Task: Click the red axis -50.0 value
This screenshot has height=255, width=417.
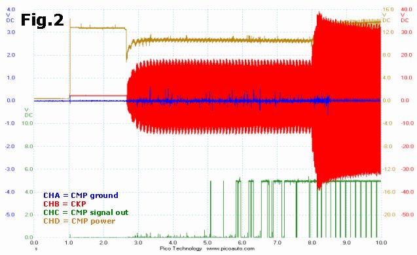Action: 407,214
